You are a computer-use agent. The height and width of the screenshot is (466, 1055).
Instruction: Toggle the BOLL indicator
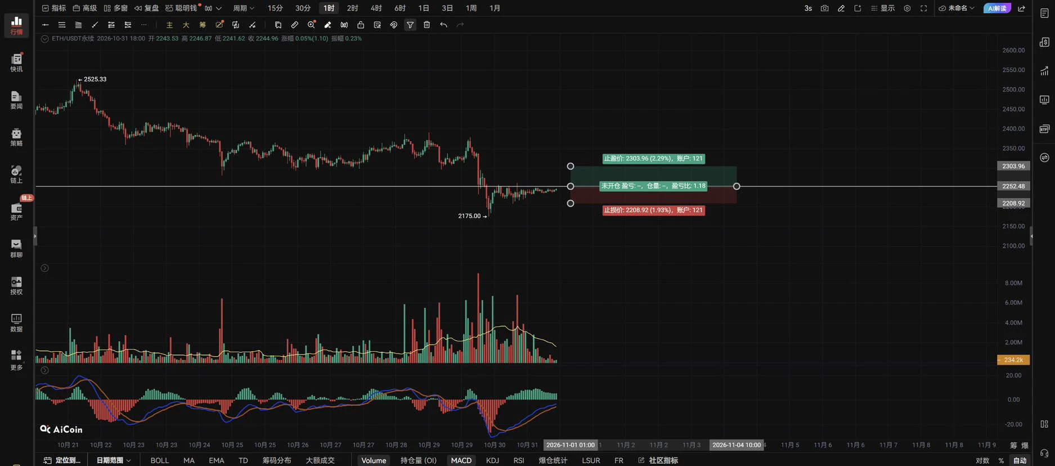pos(160,460)
